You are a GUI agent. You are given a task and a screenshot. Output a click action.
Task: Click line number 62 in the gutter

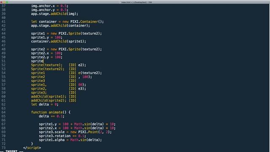pyautogui.click(x=3, y=104)
